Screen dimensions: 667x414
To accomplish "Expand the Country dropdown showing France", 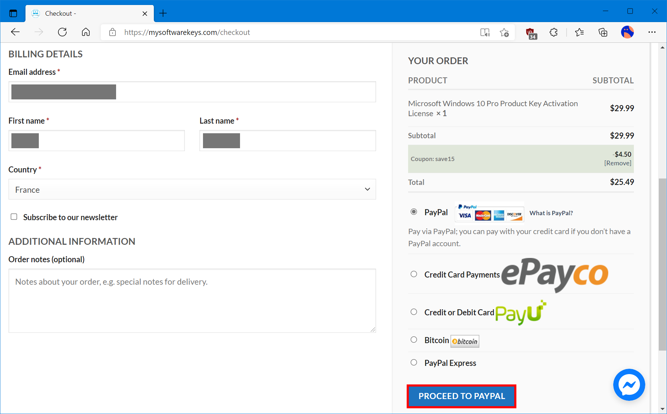I will coord(192,189).
